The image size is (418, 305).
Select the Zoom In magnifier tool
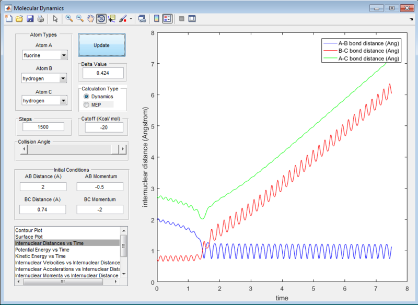69,19
